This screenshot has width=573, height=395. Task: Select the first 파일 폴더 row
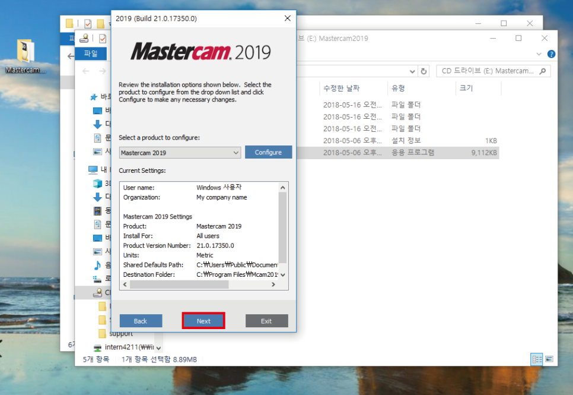[397, 105]
